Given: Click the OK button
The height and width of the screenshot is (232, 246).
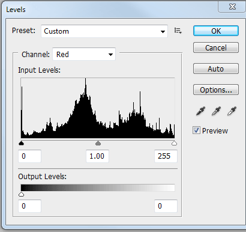Looking at the screenshot, I should click(216, 31).
